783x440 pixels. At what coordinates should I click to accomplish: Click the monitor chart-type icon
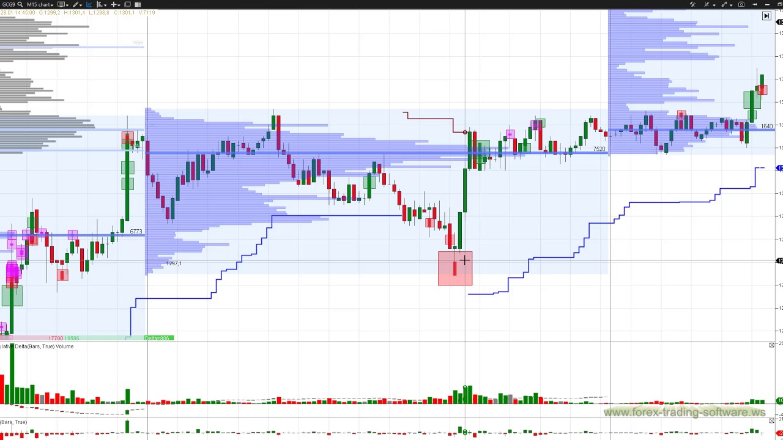pos(61,4)
